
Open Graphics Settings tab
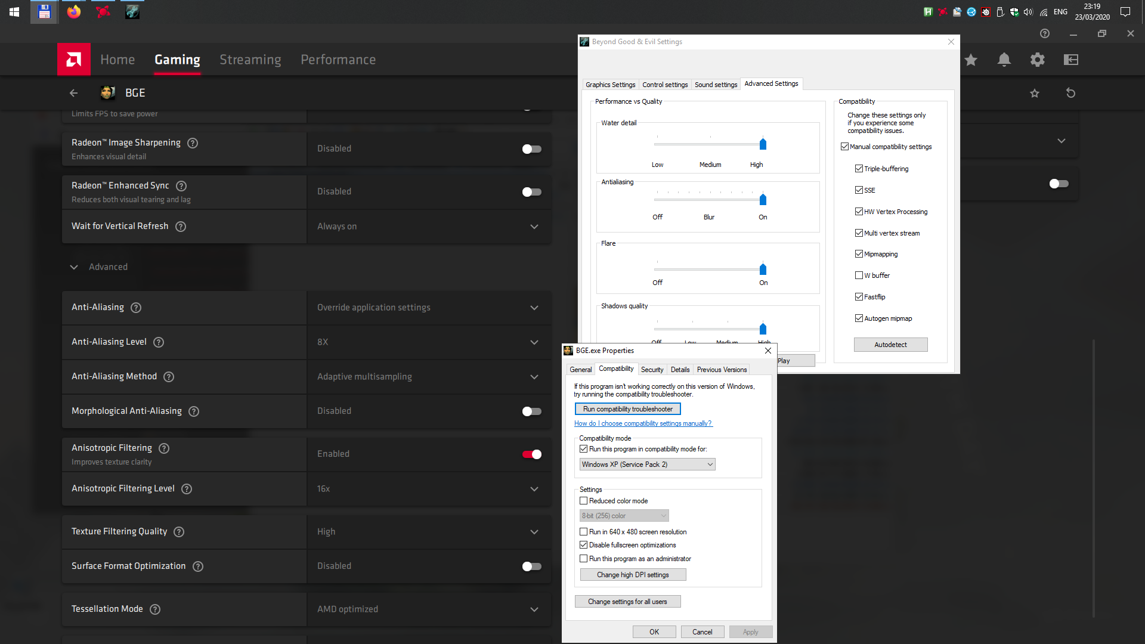pyautogui.click(x=610, y=85)
